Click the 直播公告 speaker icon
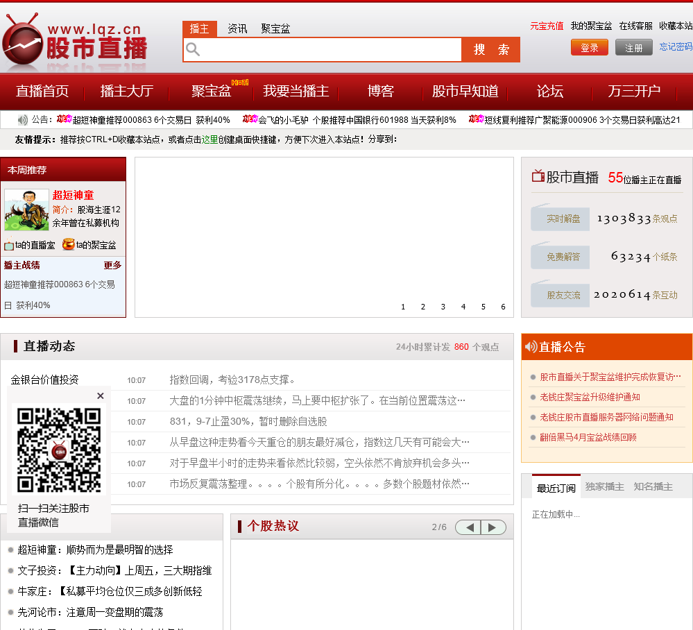 [x=531, y=347]
